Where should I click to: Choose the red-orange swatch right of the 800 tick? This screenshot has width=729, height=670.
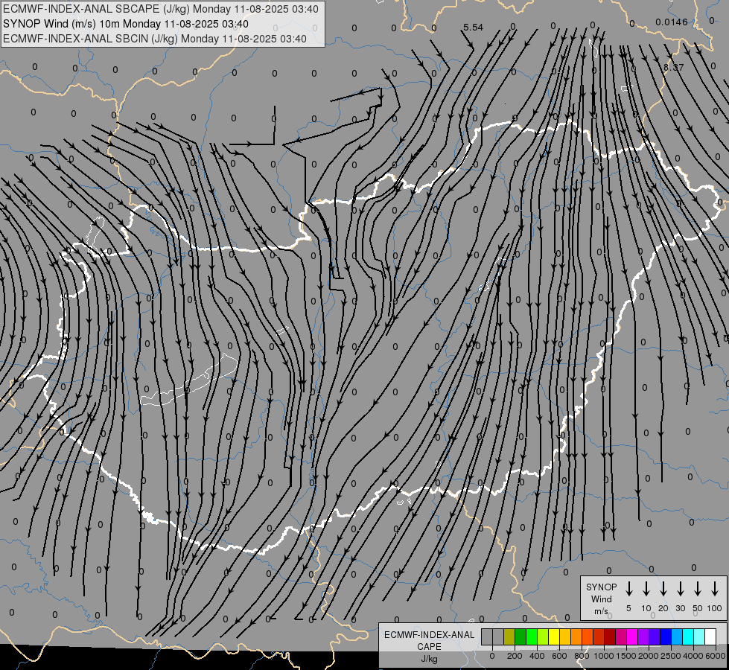click(x=588, y=636)
